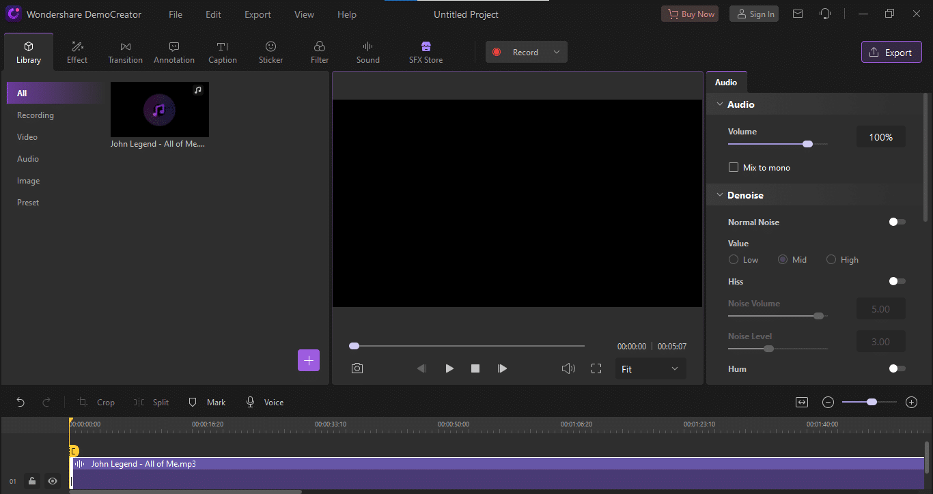Image resolution: width=933 pixels, height=494 pixels.
Task: Lock track 01 with padlock icon
Action: tap(32, 481)
